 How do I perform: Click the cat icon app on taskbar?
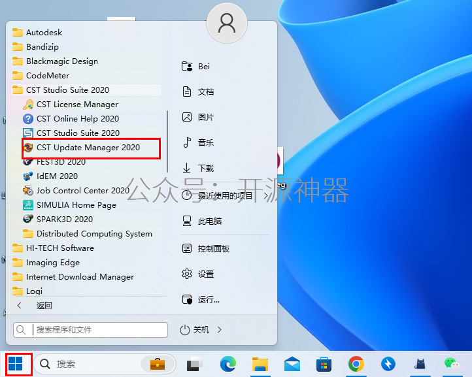(x=420, y=364)
